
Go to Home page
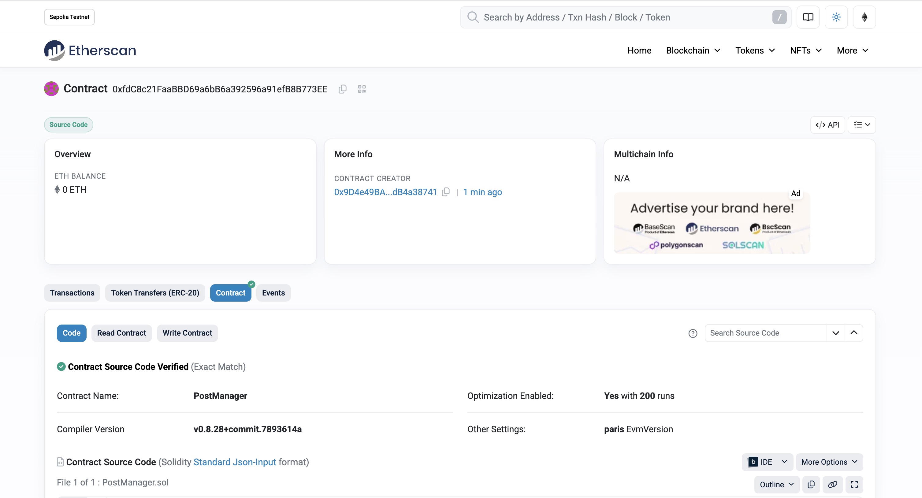pos(639,50)
